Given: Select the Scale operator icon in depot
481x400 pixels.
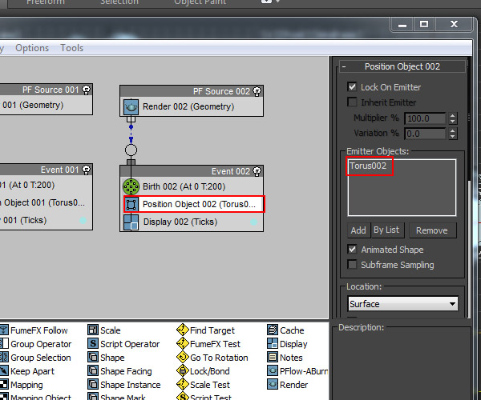Looking at the screenshot, I should (x=93, y=330).
